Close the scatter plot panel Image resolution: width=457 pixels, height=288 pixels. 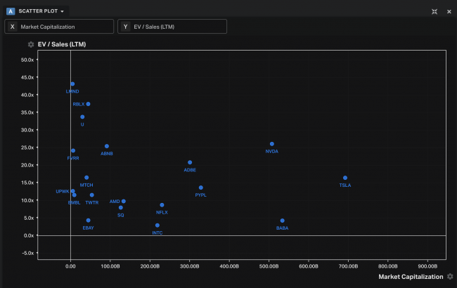coord(449,11)
